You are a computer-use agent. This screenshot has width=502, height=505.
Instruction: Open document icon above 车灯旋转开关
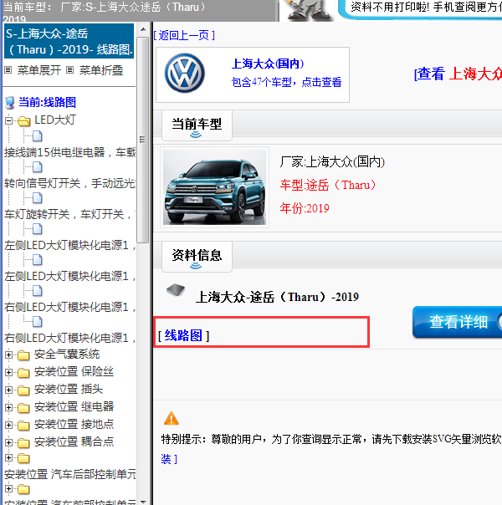click(38, 198)
